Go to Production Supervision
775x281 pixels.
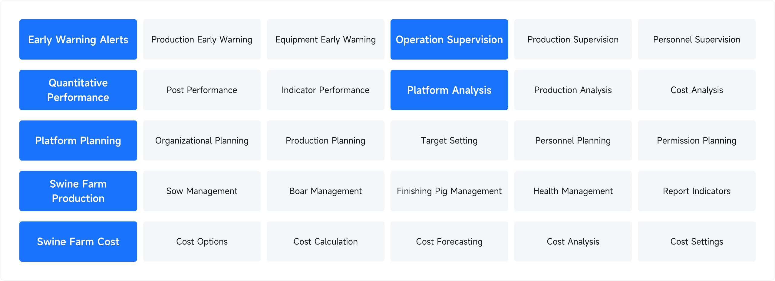[x=573, y=40]
